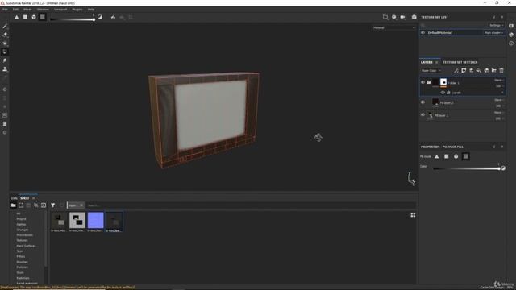Open the Plugins menu
Screen dimensions: 516x290
click(x=77, y=10)
